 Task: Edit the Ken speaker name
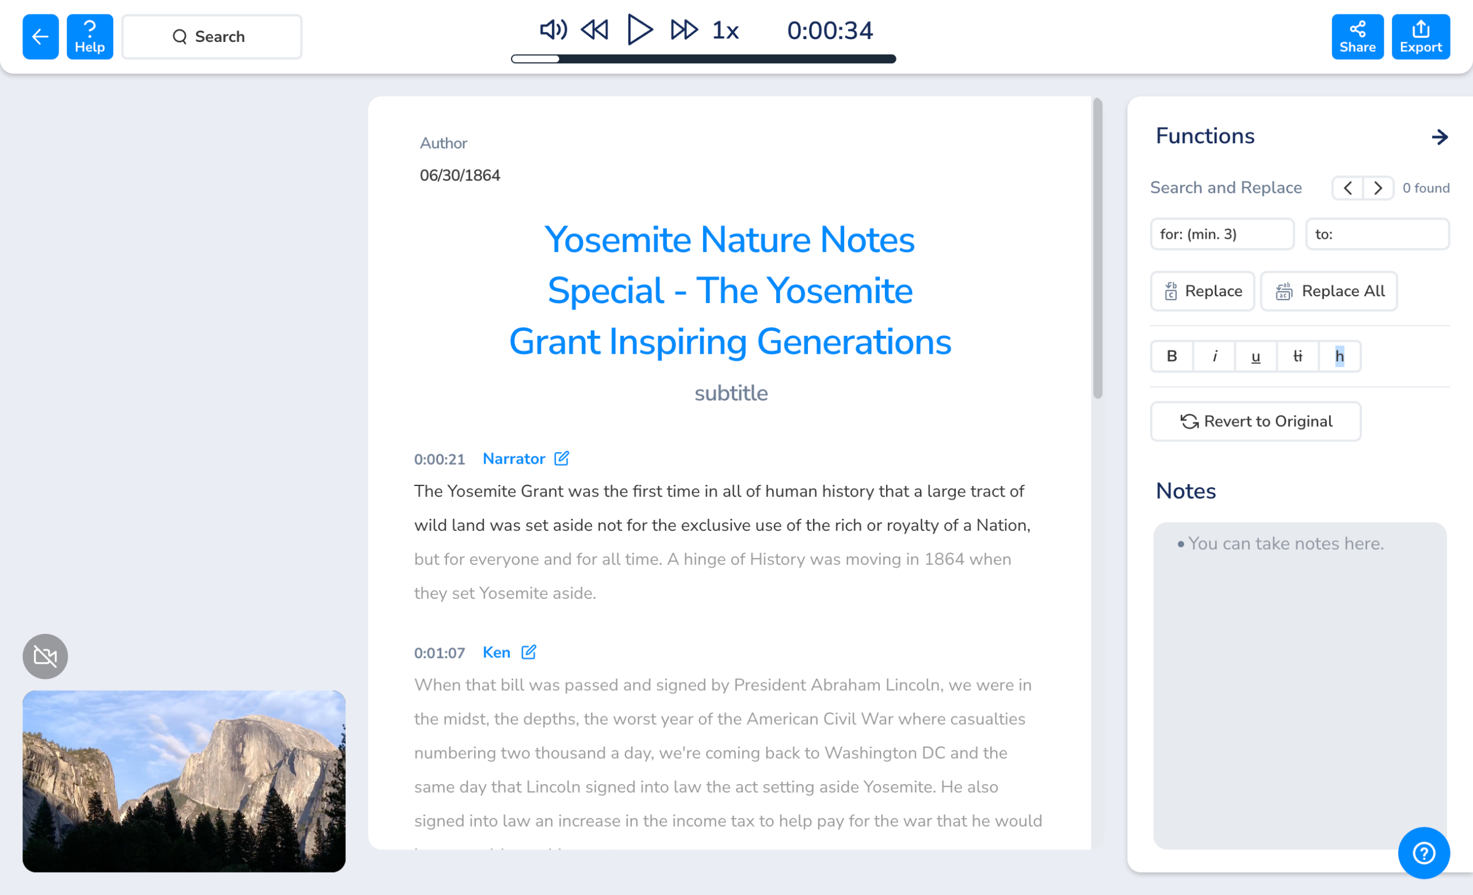pyautogui.click(x=528, y=652)
